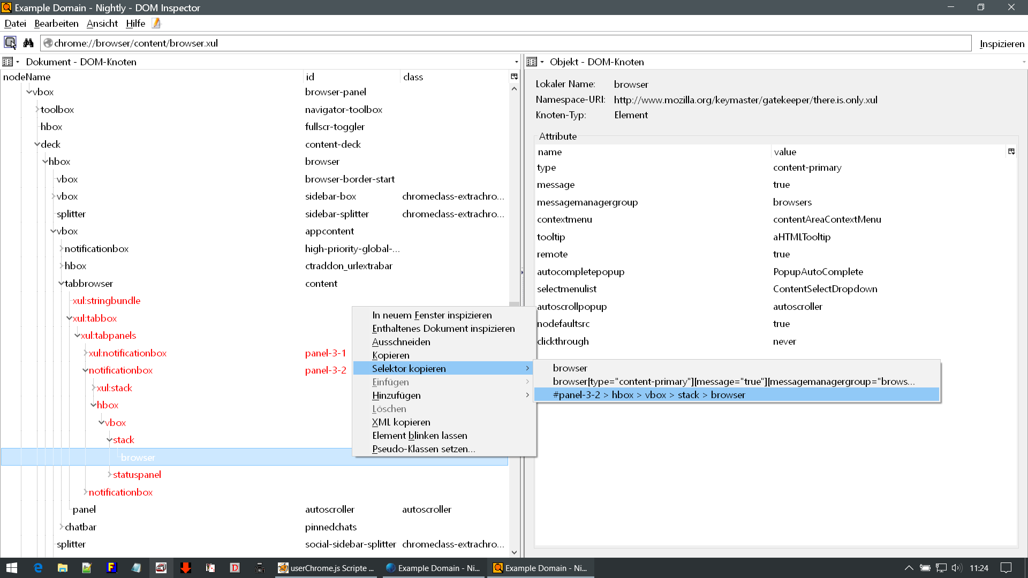The image size is (1028, 578).
Task: Click the inspect-element-by-click icon
Action: click(10, 43)
